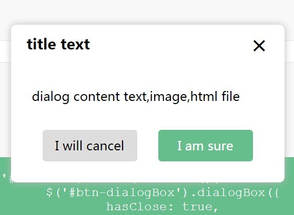Image resolution: width=294 pixels, height=215 pixels.
Task: Click the "$" jQuery symbol in the code
Action: point(49,192)
